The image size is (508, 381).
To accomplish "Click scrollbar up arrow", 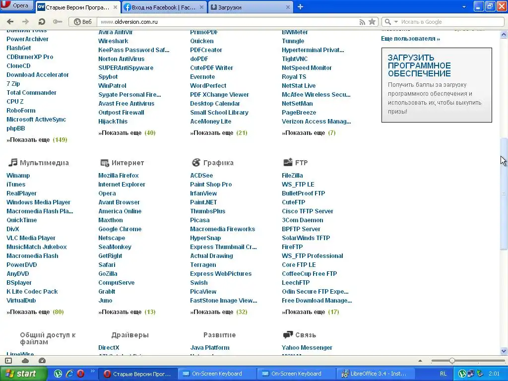I will coord(504,34).
